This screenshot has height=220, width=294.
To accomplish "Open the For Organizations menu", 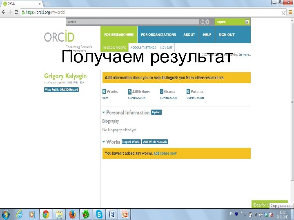I will click(158, 35).
